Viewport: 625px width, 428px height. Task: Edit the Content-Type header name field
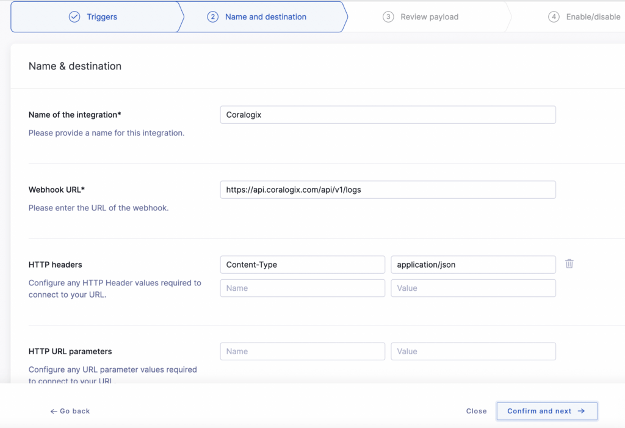tap(303, 265)
